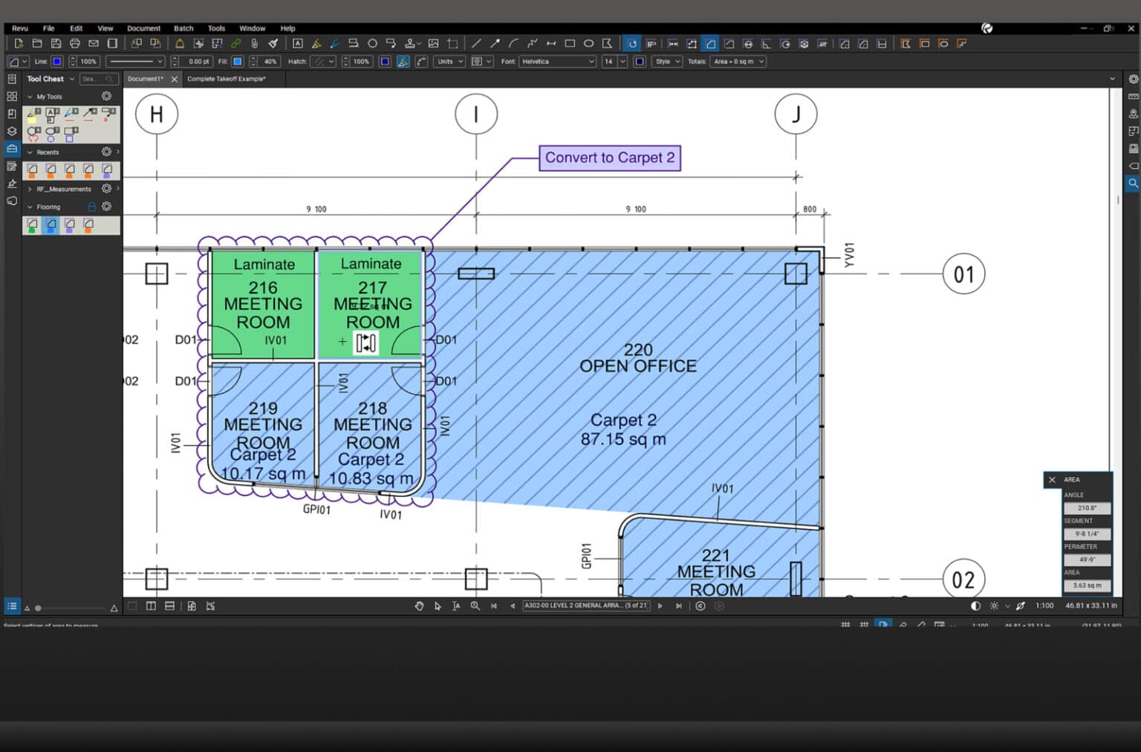Open the Batch menu
This screenshot has width=1141, height=752.
[183, 28]
